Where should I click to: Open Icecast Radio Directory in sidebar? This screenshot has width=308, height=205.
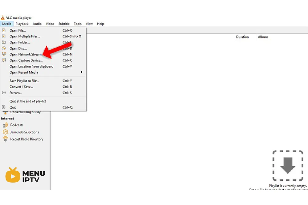(27, 139)
